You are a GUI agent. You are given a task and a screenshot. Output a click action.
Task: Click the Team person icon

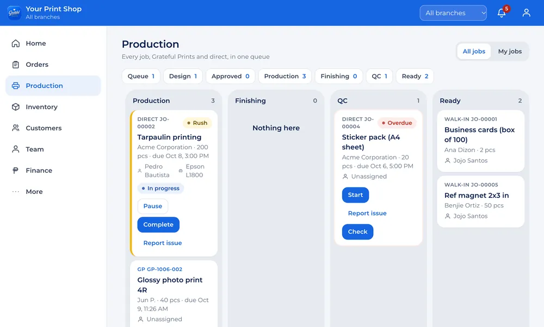click(x=16, y=149)
